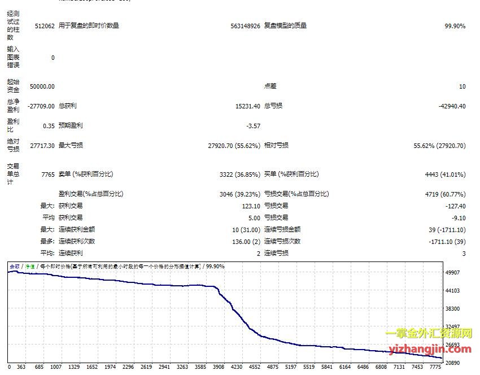Select the 99.90% modelling quality table value
This screenshot has height=375, width=480.
tap(455, 26)
